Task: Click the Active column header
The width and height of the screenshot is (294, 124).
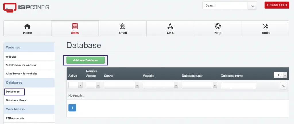Action: 73,76
